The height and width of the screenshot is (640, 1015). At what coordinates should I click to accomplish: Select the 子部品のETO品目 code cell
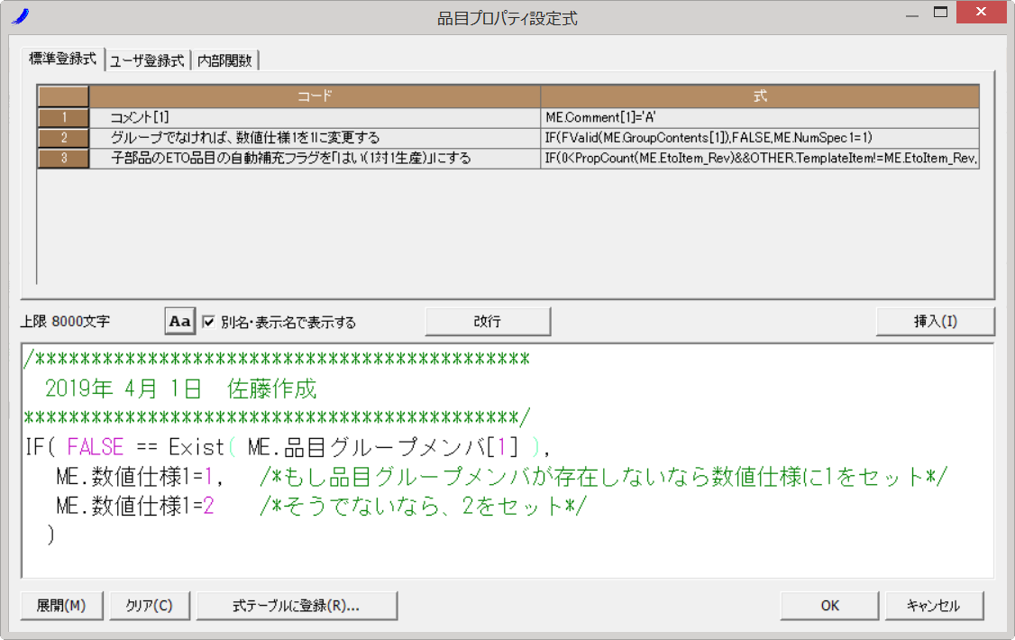(x=315, y=158)
